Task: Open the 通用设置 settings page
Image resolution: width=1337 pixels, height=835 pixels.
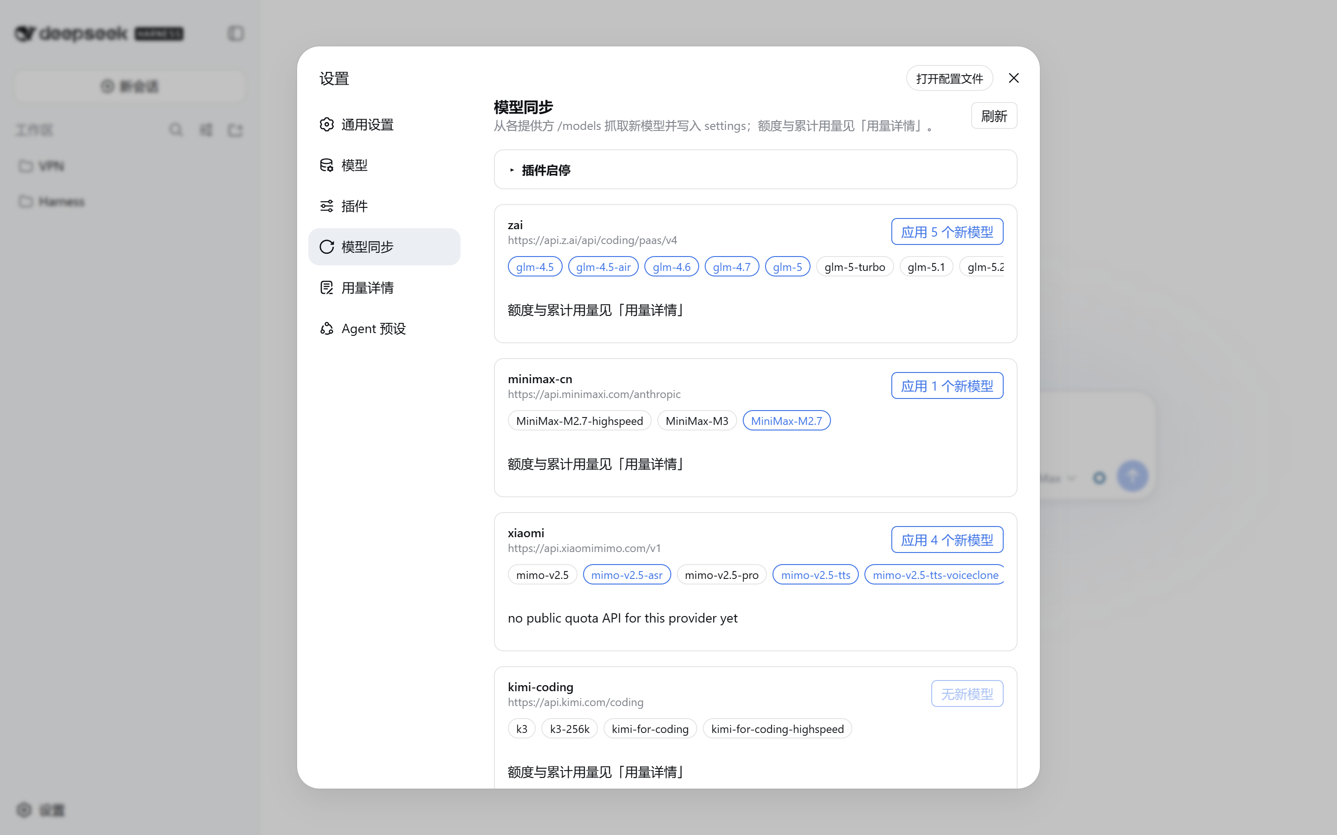Action: (x=384, y=125)
